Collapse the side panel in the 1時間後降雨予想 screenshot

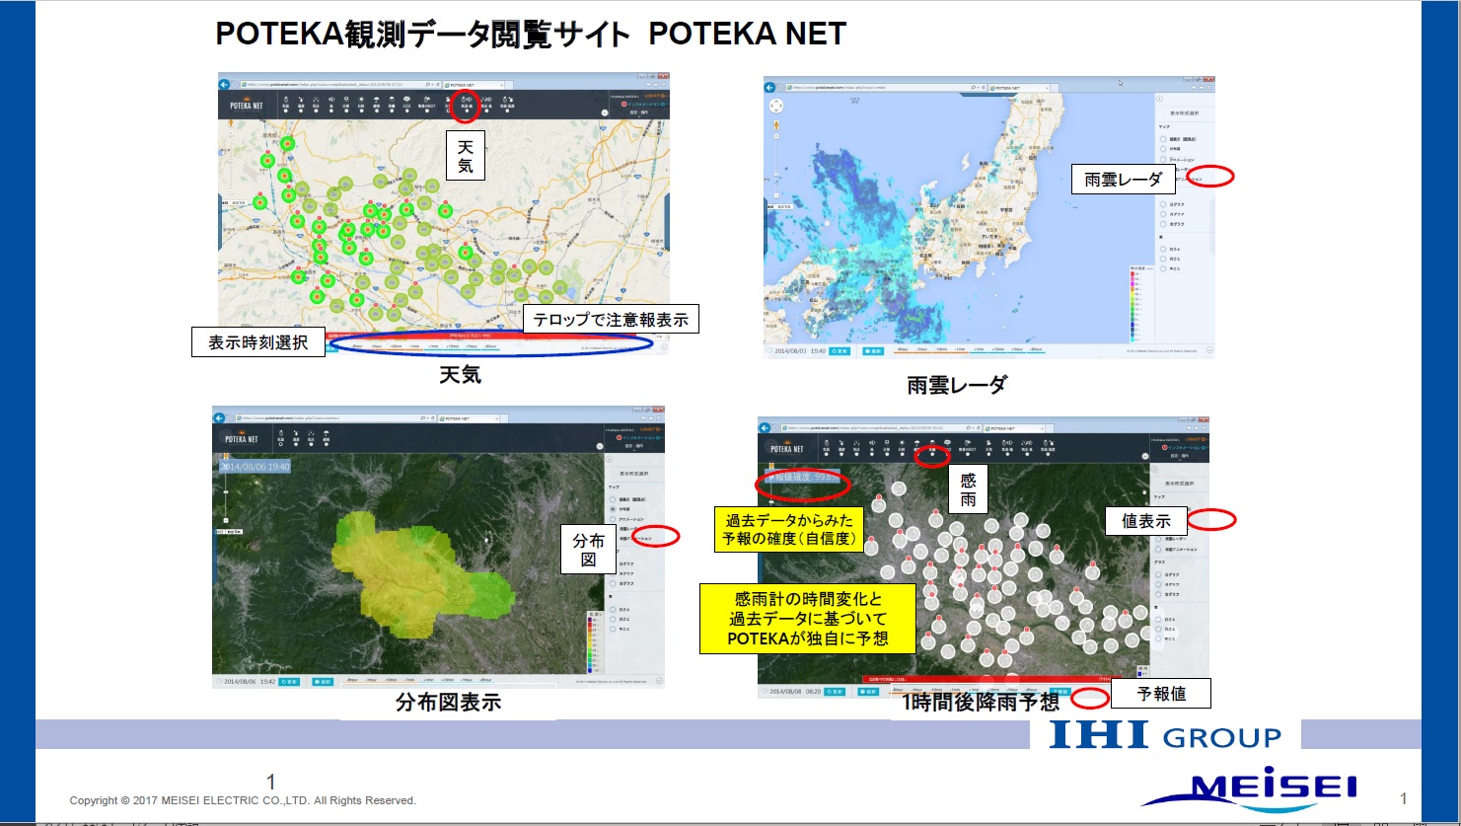coord(1154,469)
